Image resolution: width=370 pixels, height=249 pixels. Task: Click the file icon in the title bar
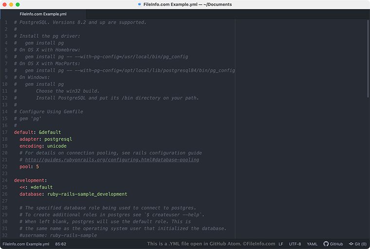140,4
